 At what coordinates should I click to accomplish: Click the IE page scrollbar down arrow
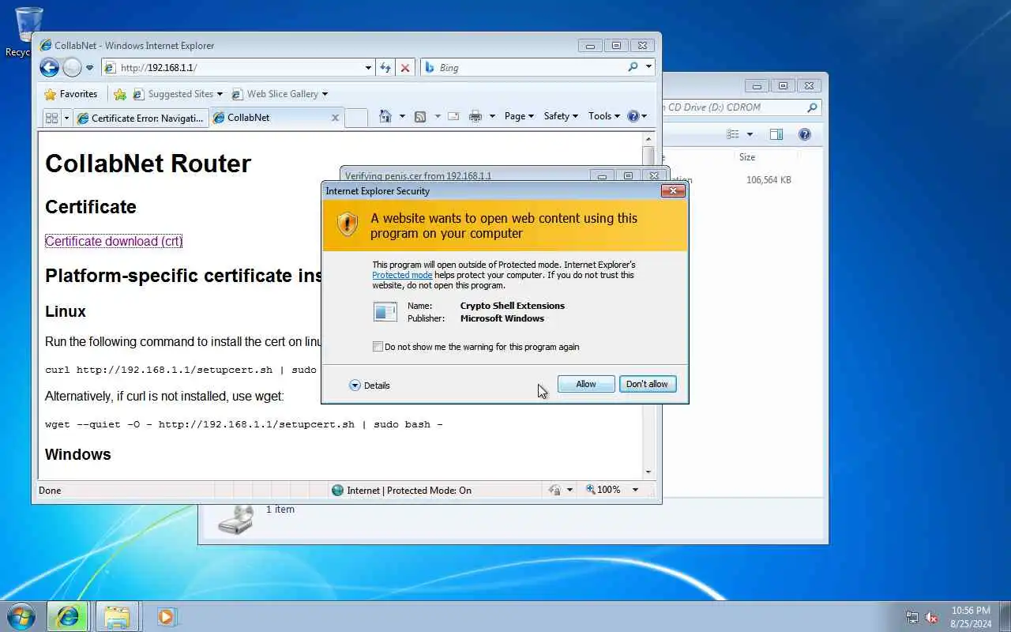(648, 472)
